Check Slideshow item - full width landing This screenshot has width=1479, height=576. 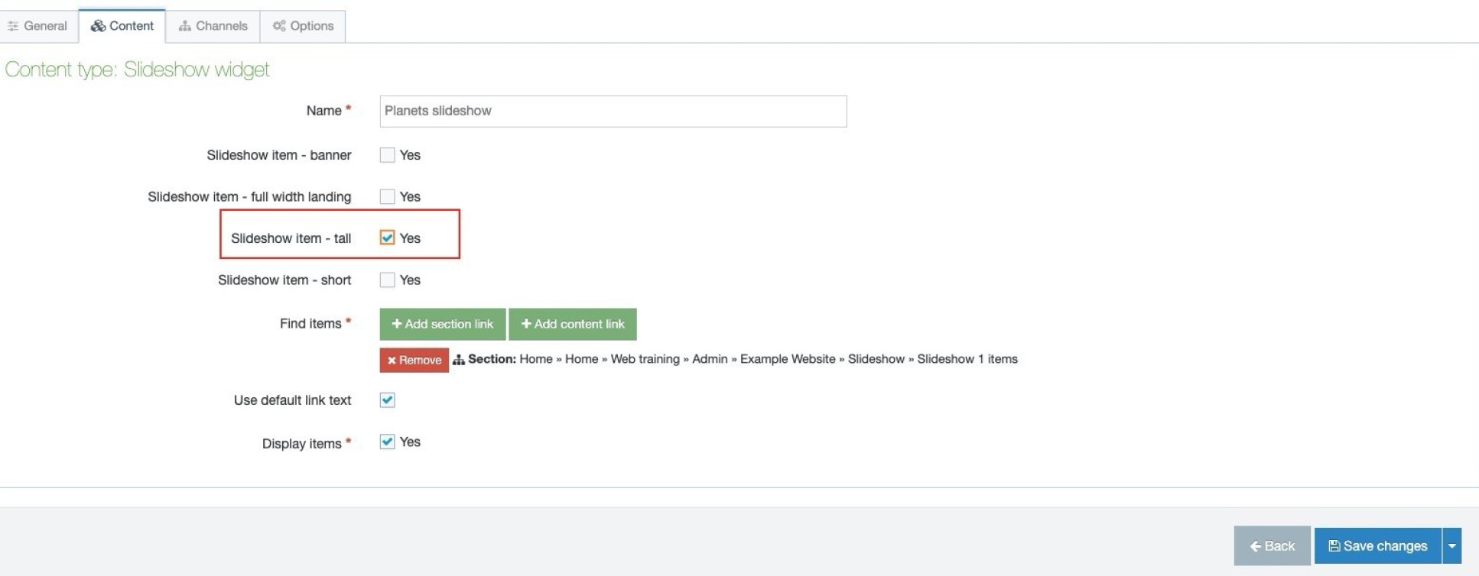coord(388,197)
